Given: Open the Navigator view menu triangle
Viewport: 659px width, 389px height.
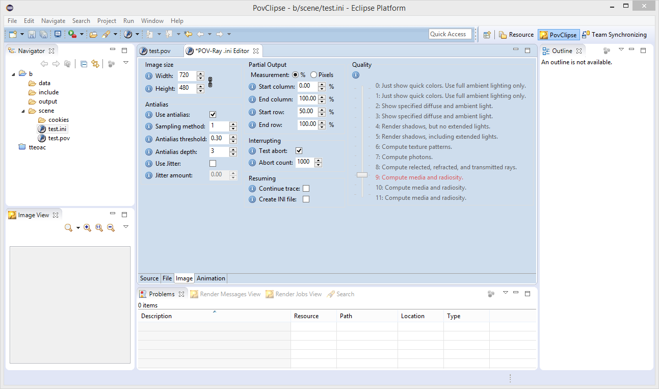Looking at the screenshot, I should click(x=126, y=63).
